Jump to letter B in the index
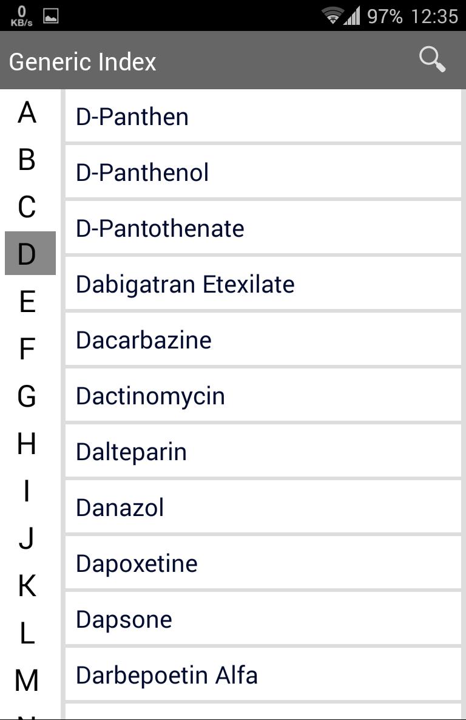 pos(26,159)
